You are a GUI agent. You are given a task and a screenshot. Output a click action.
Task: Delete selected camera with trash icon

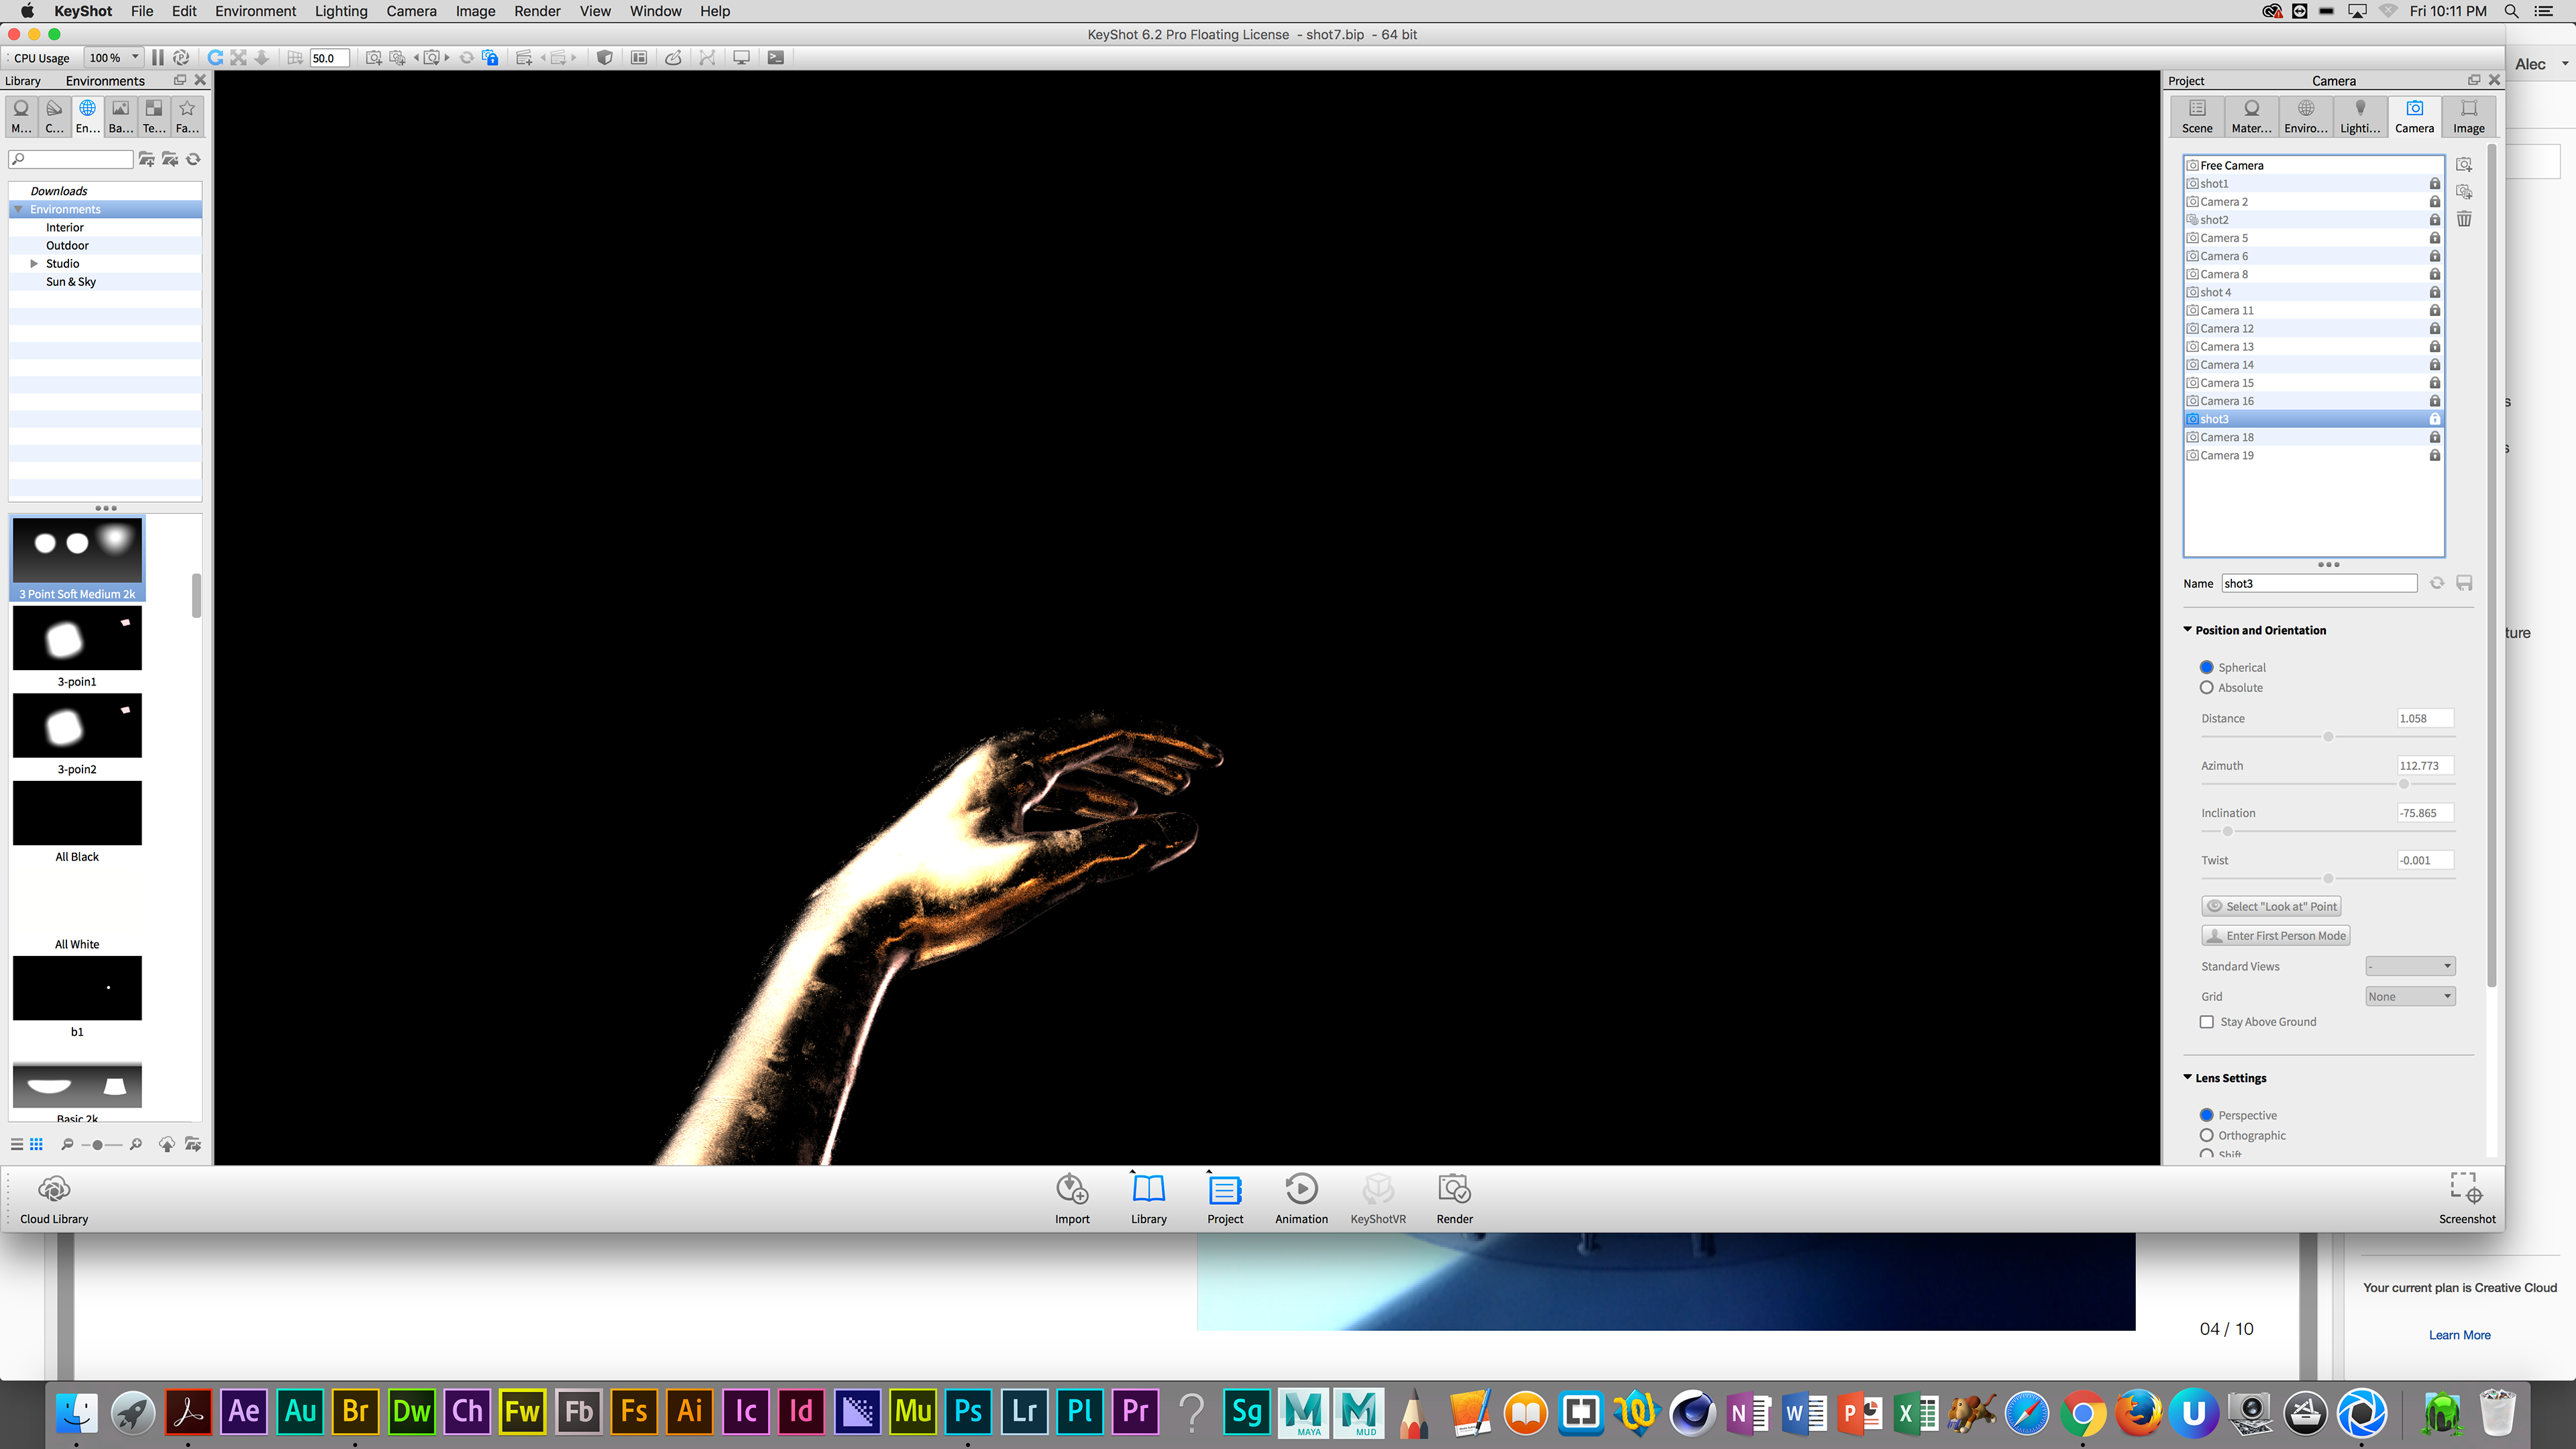(2464, 219)
